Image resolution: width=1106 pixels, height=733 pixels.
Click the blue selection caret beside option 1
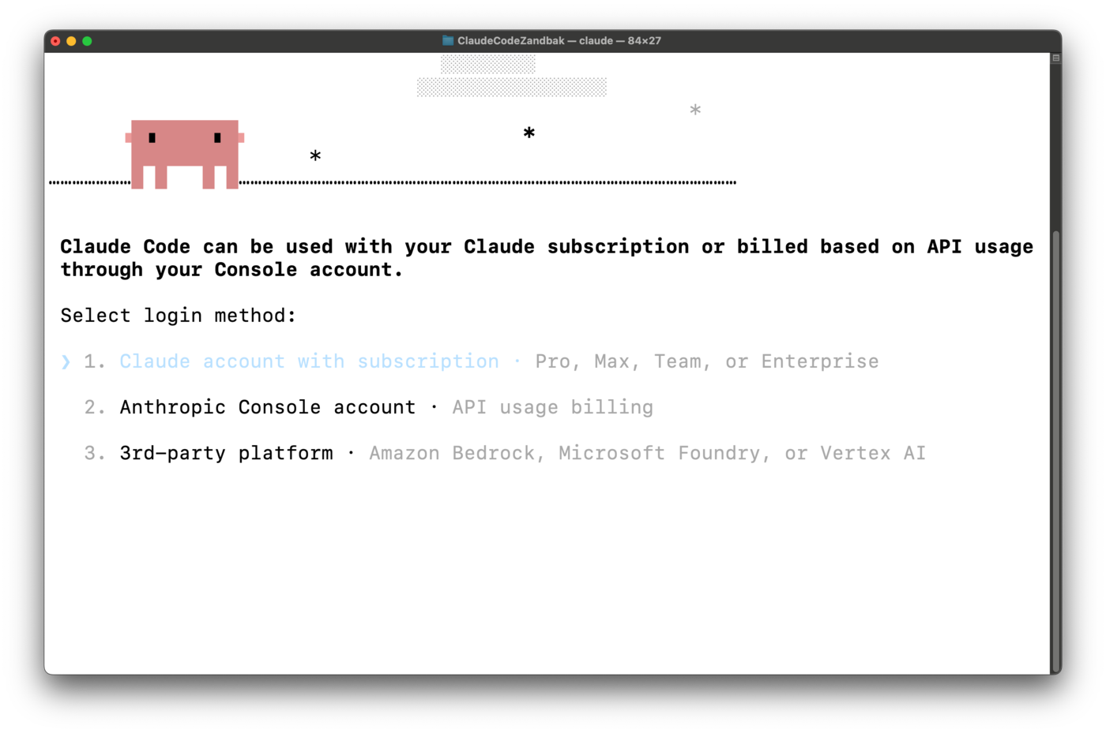coord(66,361)
